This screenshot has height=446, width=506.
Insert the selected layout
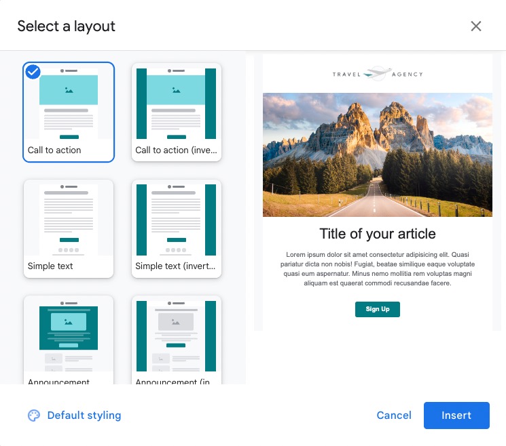pyautogui.click(x=456, y=415)
